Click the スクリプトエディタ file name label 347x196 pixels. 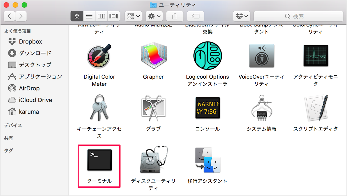coord(316,129)
